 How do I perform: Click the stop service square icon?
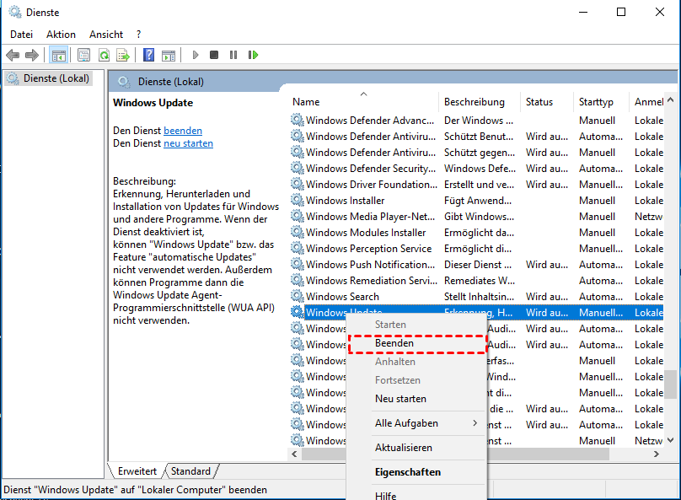pyautogui.click(x=214, y=55)
